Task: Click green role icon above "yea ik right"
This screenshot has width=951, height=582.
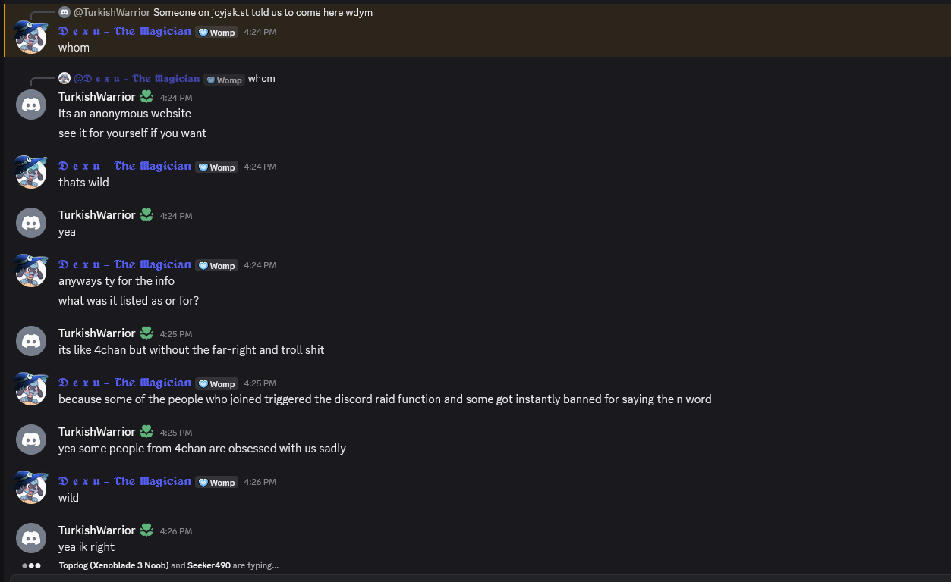Action: (x=146, y=530)
